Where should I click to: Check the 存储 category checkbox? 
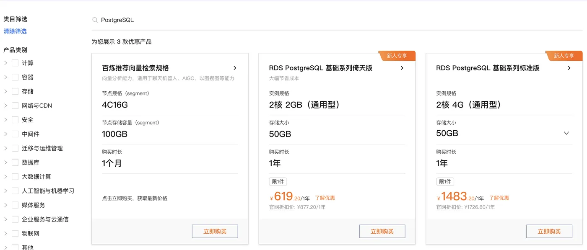coord(15,91)
